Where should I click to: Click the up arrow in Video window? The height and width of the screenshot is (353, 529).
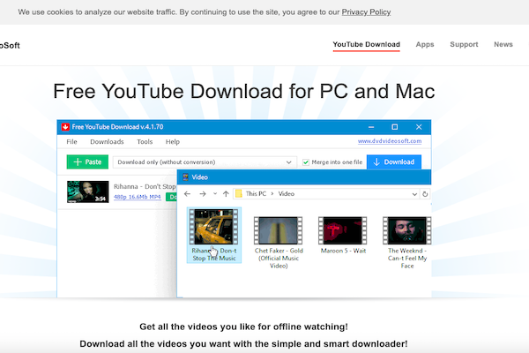click(x=226, y=194)
